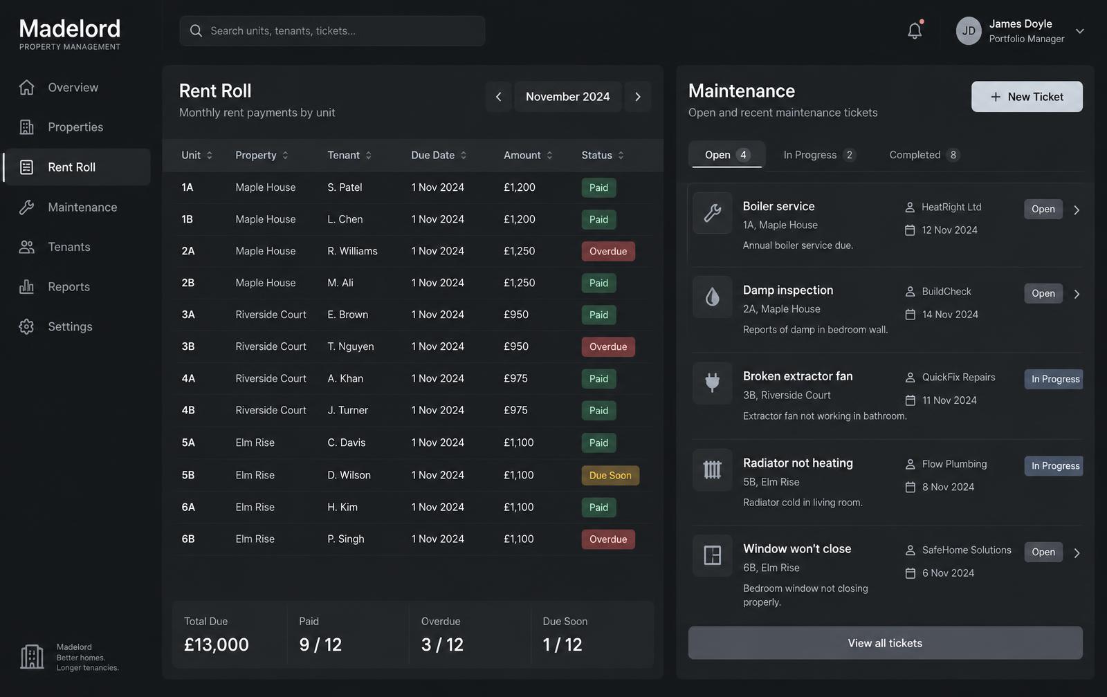The image size is (1107, 697).
Task: Sort the table by Status column
Action: coord(603,156)
